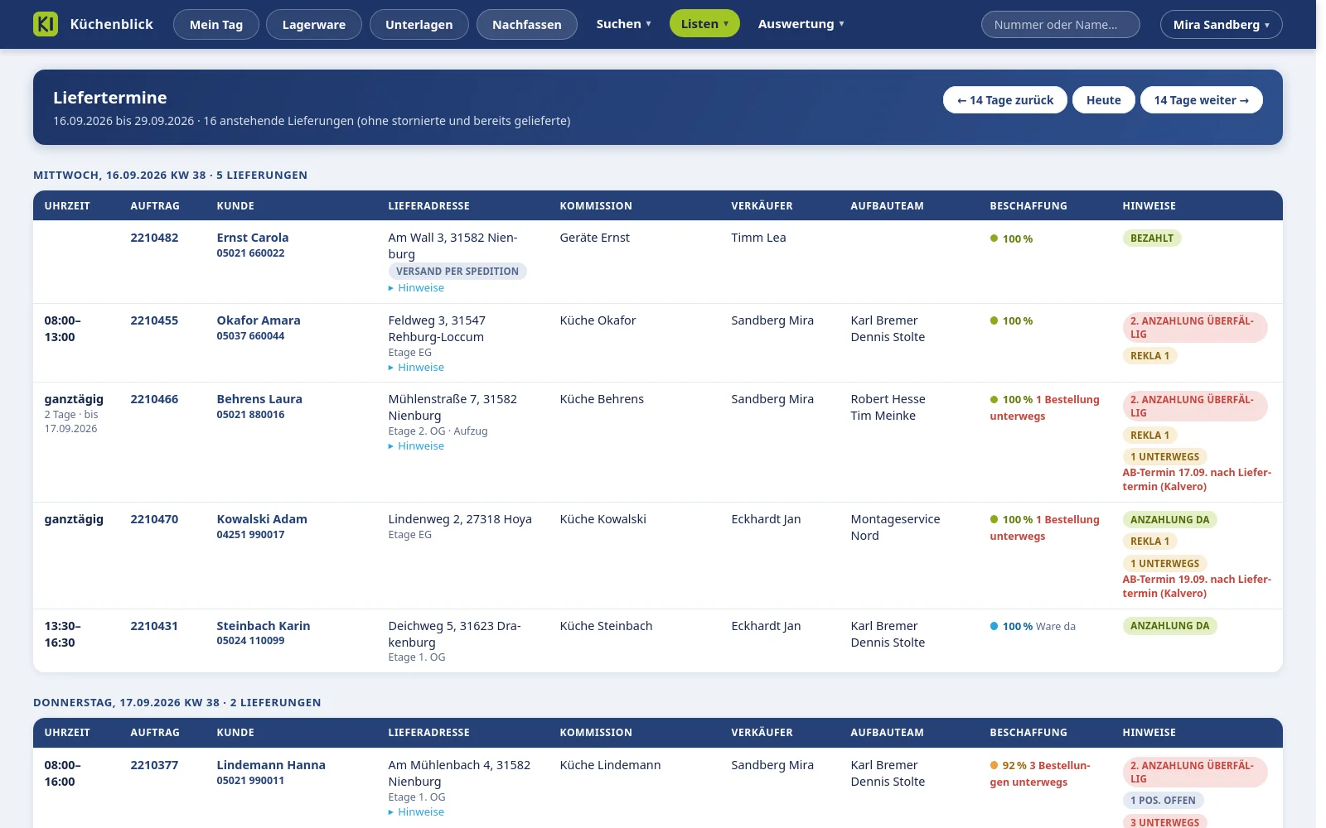Screen dimensions: 1326x828
Task: Click 1 POS. OFFEN badge in Lindemann row
Action: click(x=1164, y=801)
